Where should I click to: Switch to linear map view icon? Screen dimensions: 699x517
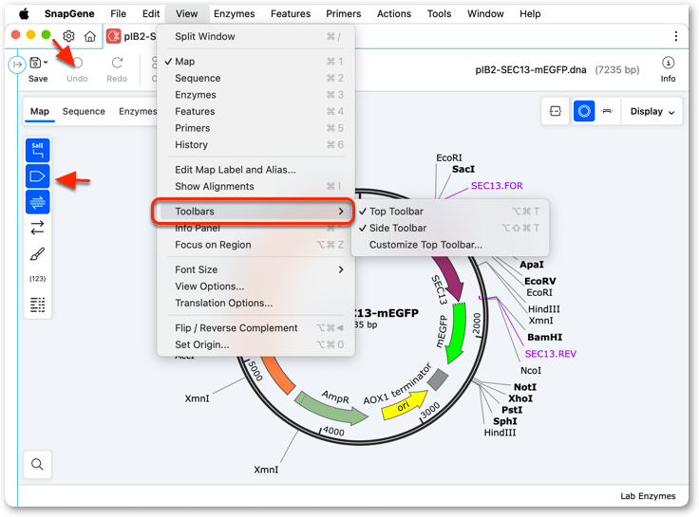[607, 111]
